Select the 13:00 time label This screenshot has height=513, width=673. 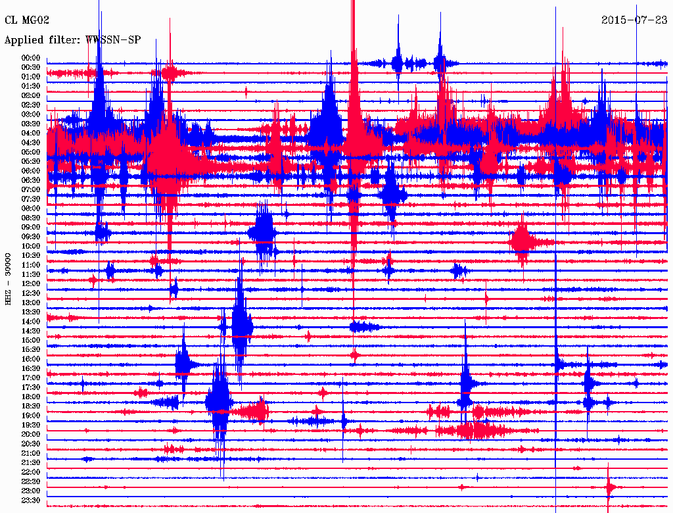pyautogui.click(x=31, y=303)
